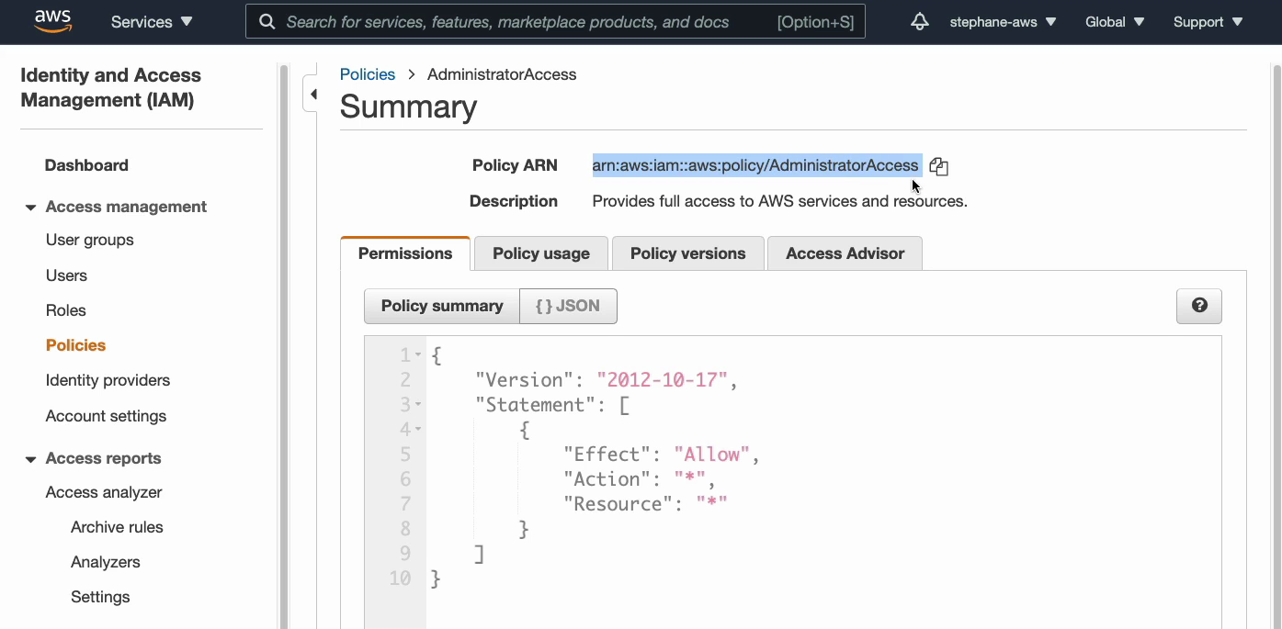Open the Access Advisor tab
Image resolution: width=1282 pixels, height=629 pixels.
pyautogui.click(x=845, y=253)
